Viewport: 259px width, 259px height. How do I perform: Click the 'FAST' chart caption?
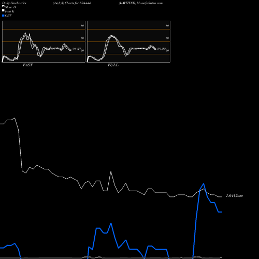point(28,65)
